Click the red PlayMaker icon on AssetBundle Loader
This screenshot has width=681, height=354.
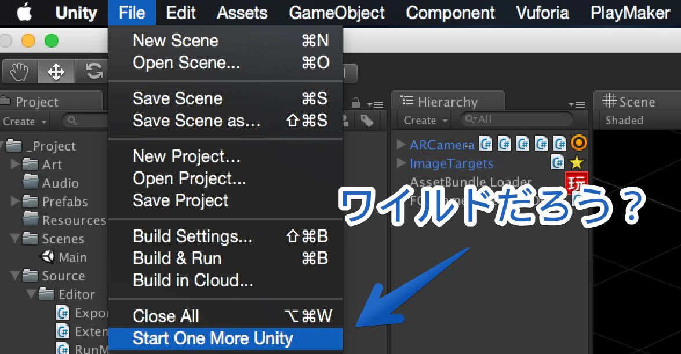[x=576, y=183]
